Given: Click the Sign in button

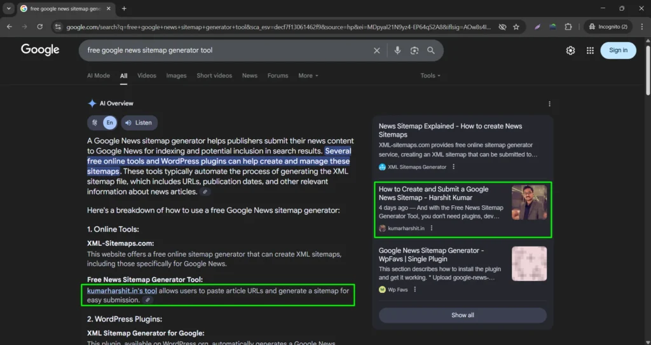Looking at the screenshot, I should point(618,50).
